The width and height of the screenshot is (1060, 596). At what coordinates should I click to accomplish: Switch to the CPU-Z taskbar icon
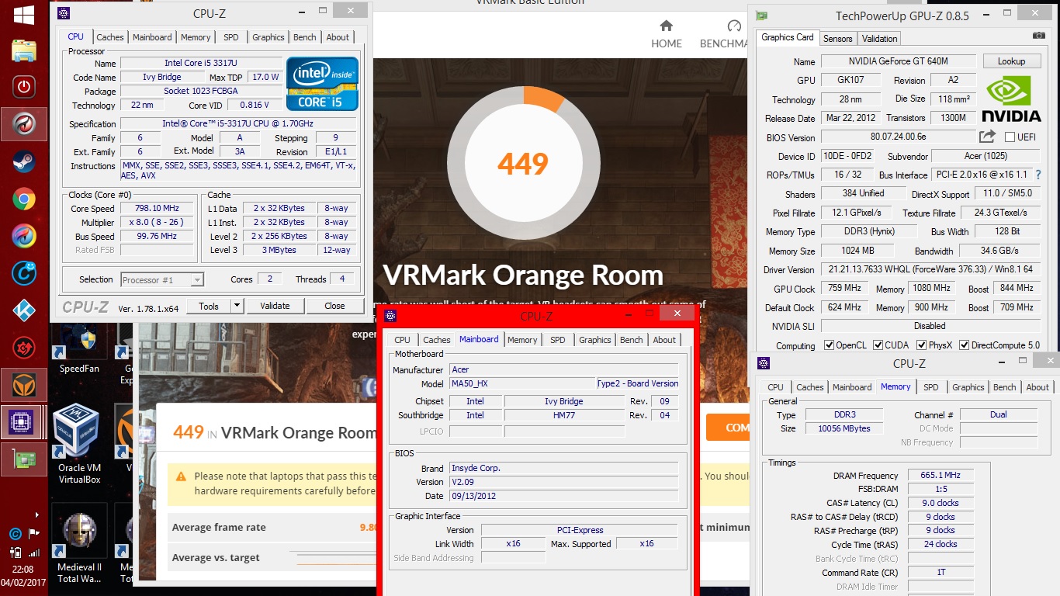[x=23, y=421]
